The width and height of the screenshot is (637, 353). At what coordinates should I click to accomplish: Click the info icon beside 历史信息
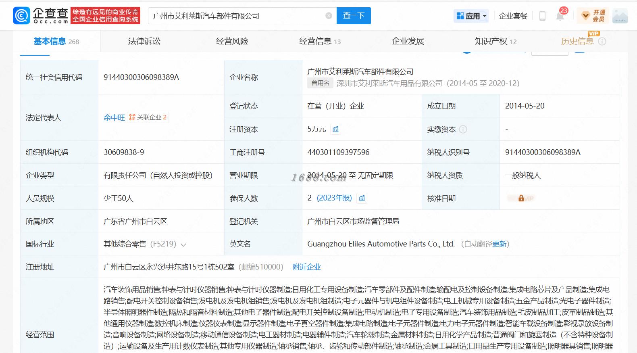click(602, 41)
